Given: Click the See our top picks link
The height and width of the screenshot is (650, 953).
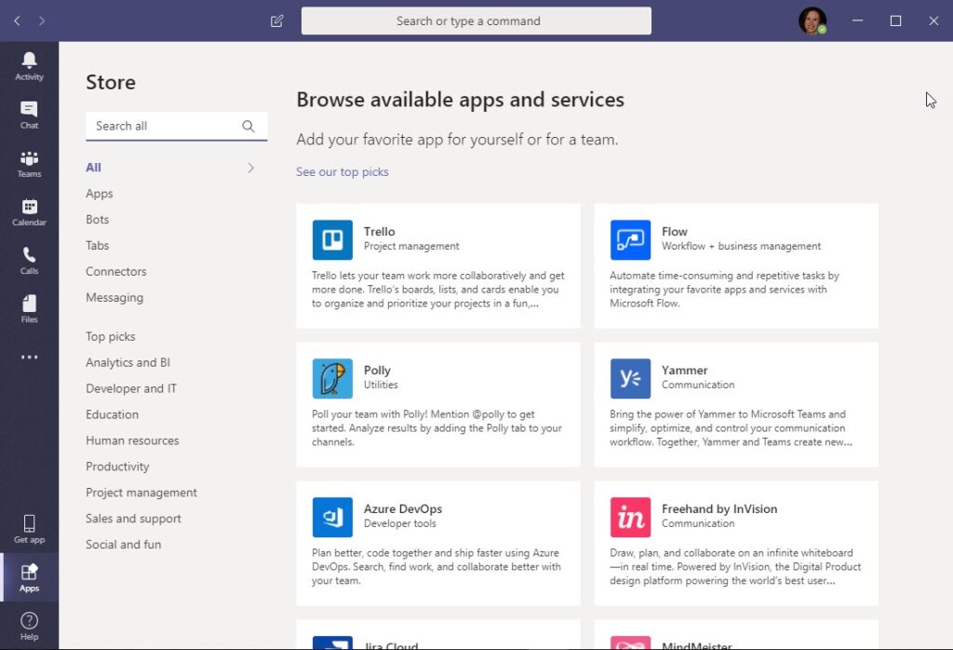Looking at the screenshot, I should pyautogui.click(x=342, y=172).
